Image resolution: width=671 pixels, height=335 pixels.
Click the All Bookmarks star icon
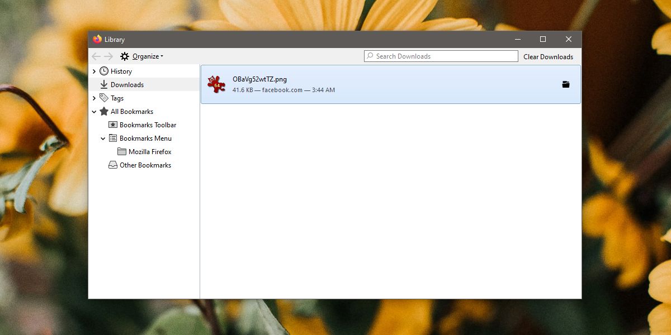click(104, 112)
